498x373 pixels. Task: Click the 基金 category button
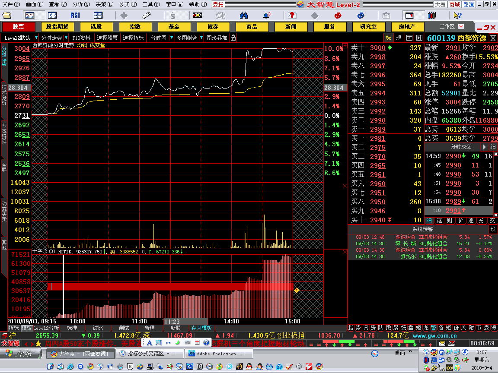(174, 27)
